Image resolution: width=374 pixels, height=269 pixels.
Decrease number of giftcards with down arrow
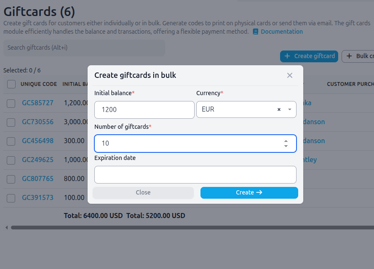pos(286,146)
